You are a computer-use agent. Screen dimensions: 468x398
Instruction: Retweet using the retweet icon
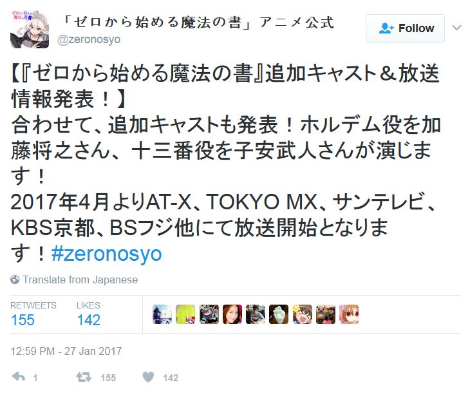click(84, 377)
